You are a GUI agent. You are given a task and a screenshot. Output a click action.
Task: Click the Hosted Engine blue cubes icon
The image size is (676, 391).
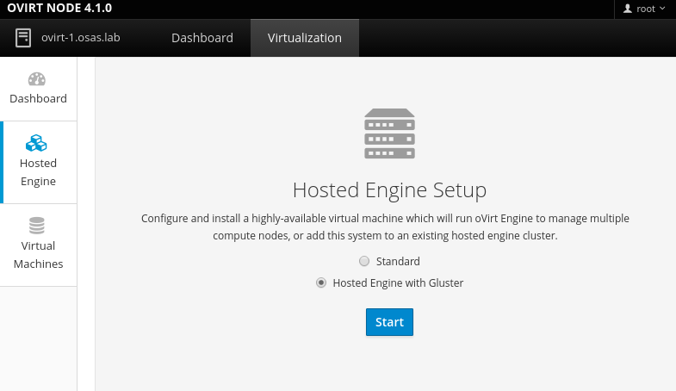(37, 143)
